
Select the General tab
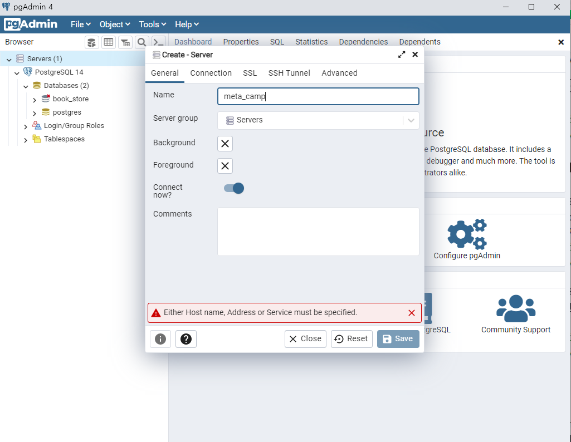click(x=164, y=73)
